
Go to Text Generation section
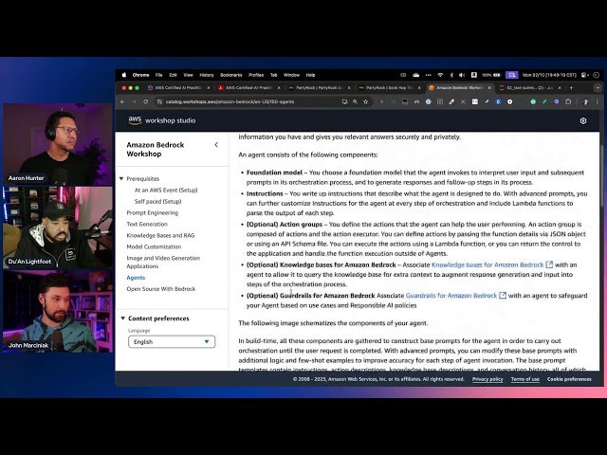147,224
